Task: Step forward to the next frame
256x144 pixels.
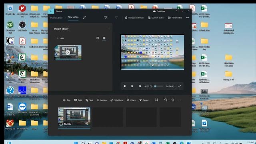Action: pyautogui.click(x=140, y=86)
